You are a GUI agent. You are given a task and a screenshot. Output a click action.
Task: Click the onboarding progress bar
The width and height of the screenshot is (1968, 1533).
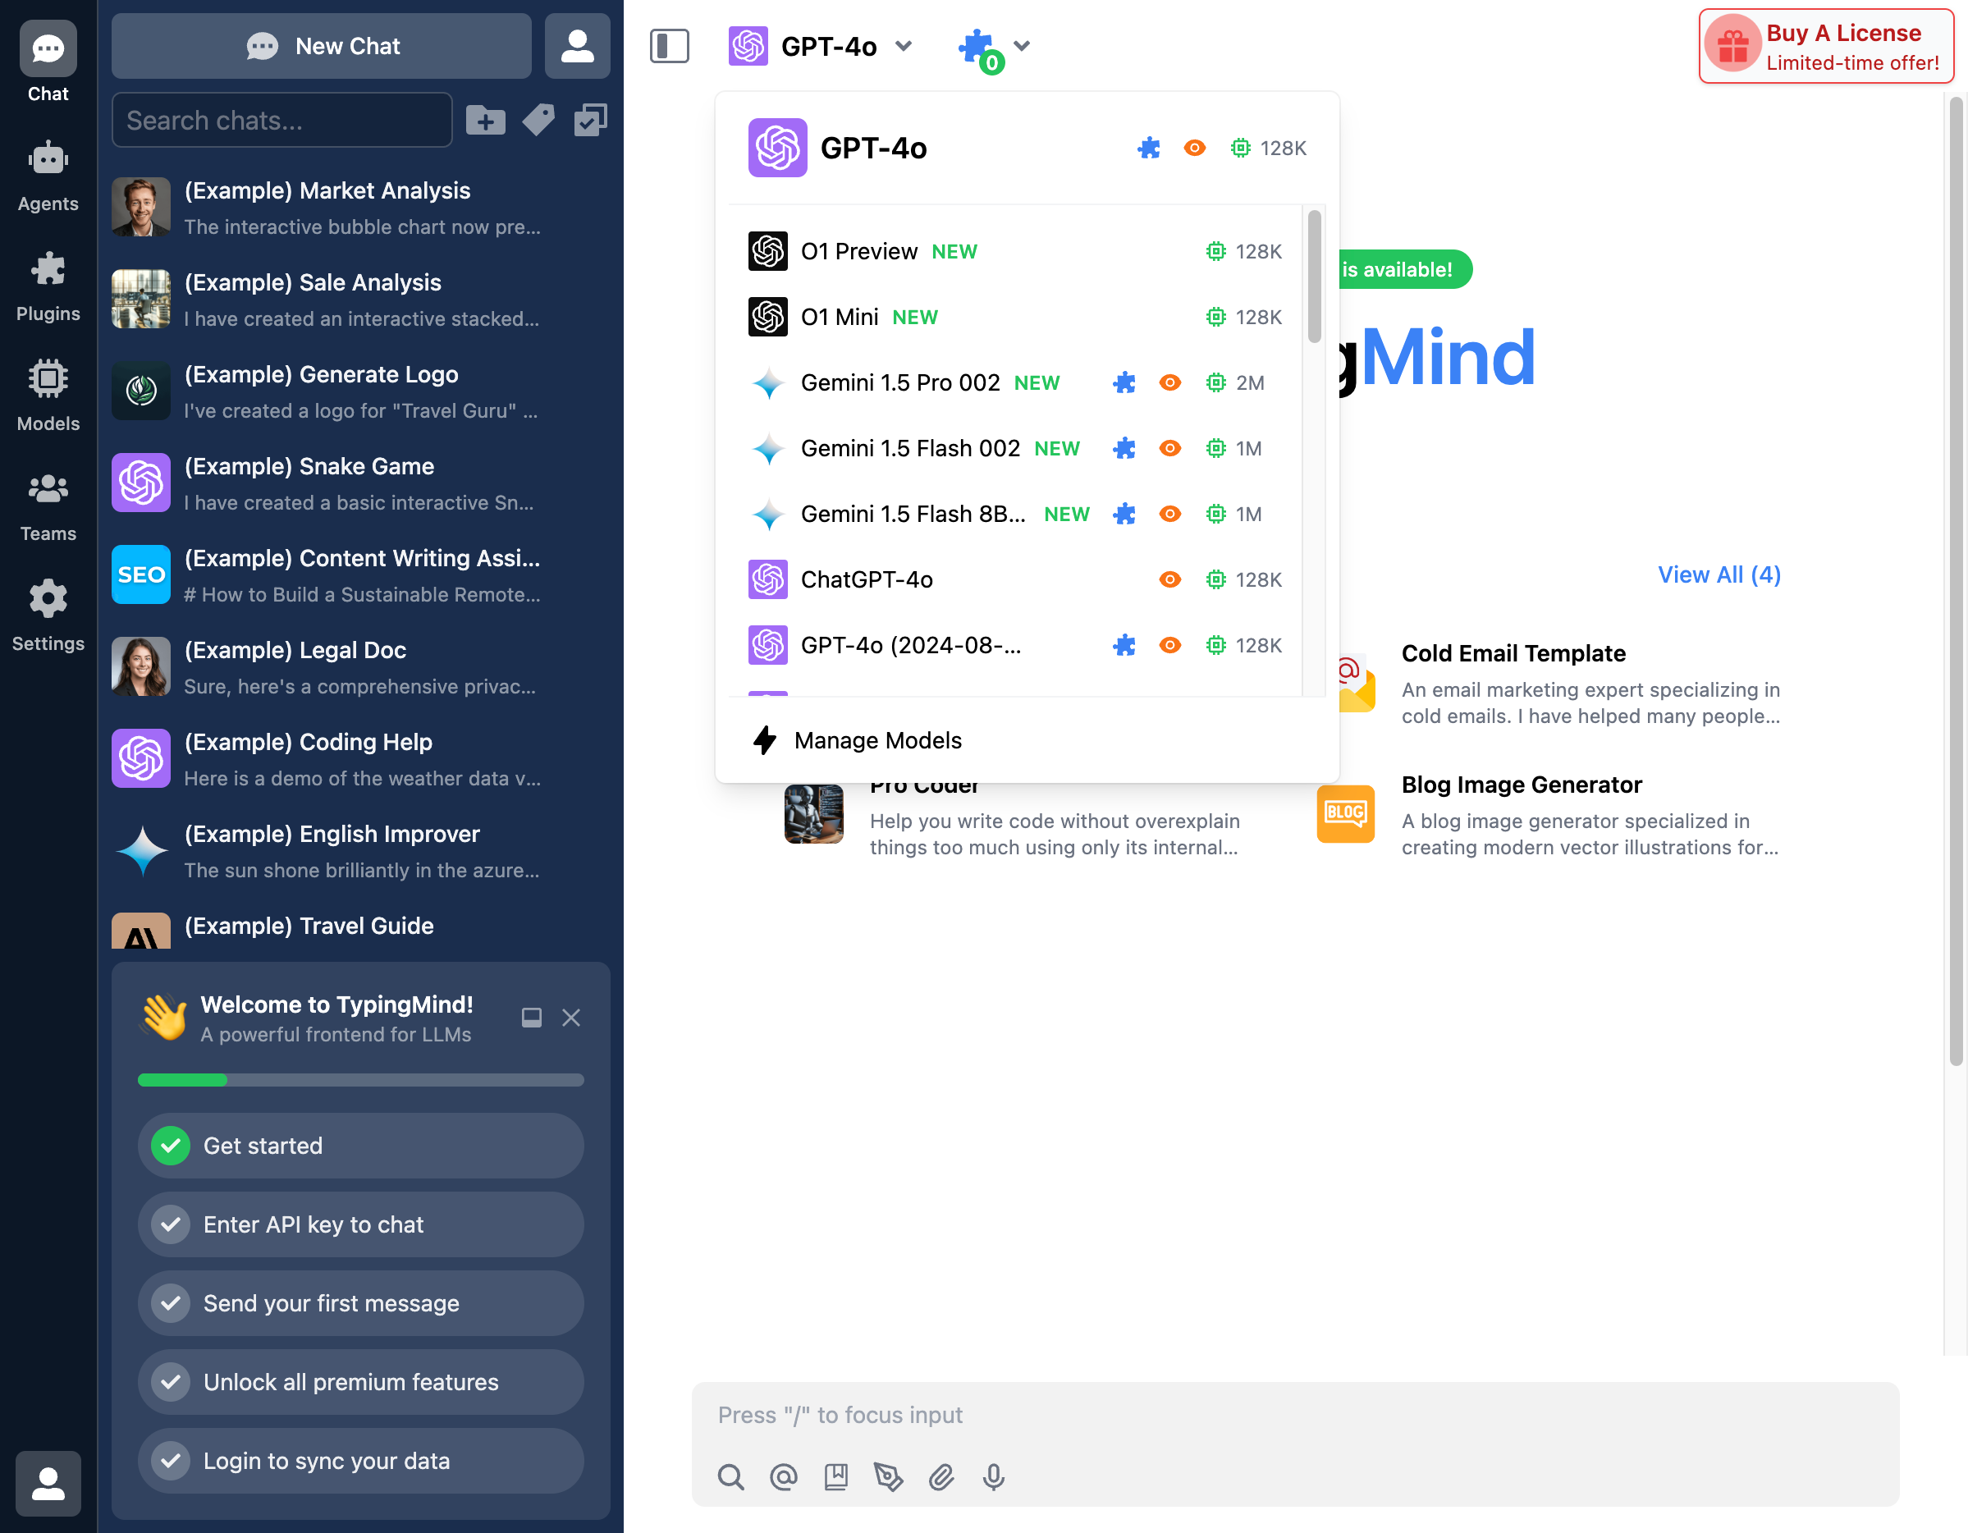pyautogui.click(x=359, y=1080)
